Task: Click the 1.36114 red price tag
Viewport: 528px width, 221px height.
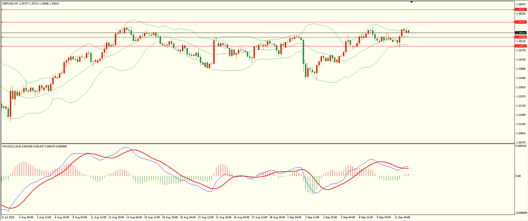Action: tap(521, 22)
